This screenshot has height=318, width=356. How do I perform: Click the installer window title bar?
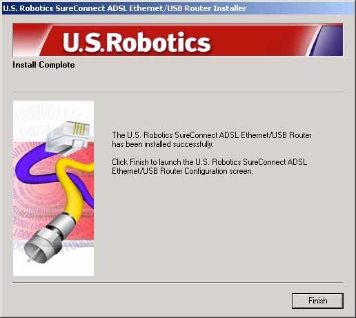click(178, 8)
